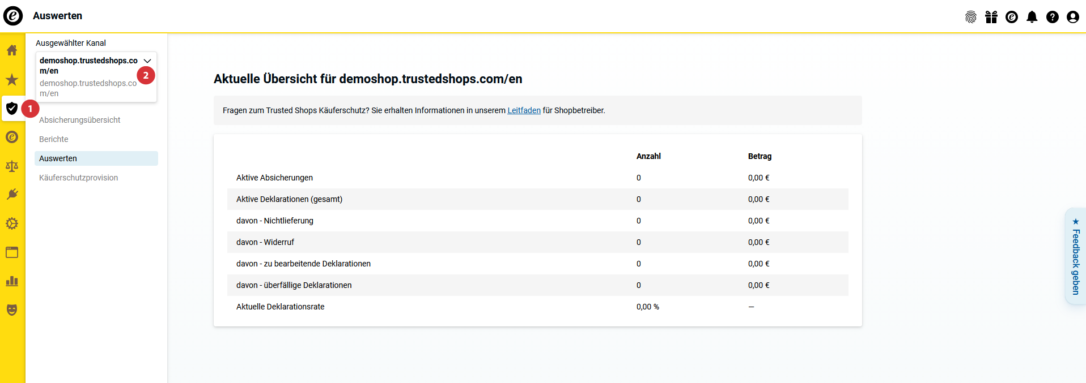Click davon - überfällige Deklarationen row
This screenshot has width=1086, height=383.
coord(538,285)
